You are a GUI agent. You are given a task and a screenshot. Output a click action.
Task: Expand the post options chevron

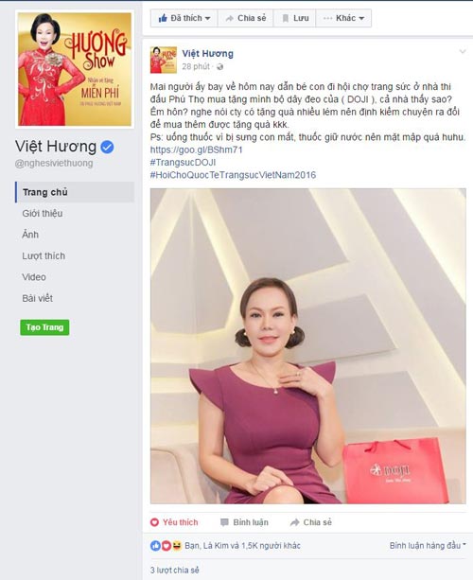tap(463, 52)
